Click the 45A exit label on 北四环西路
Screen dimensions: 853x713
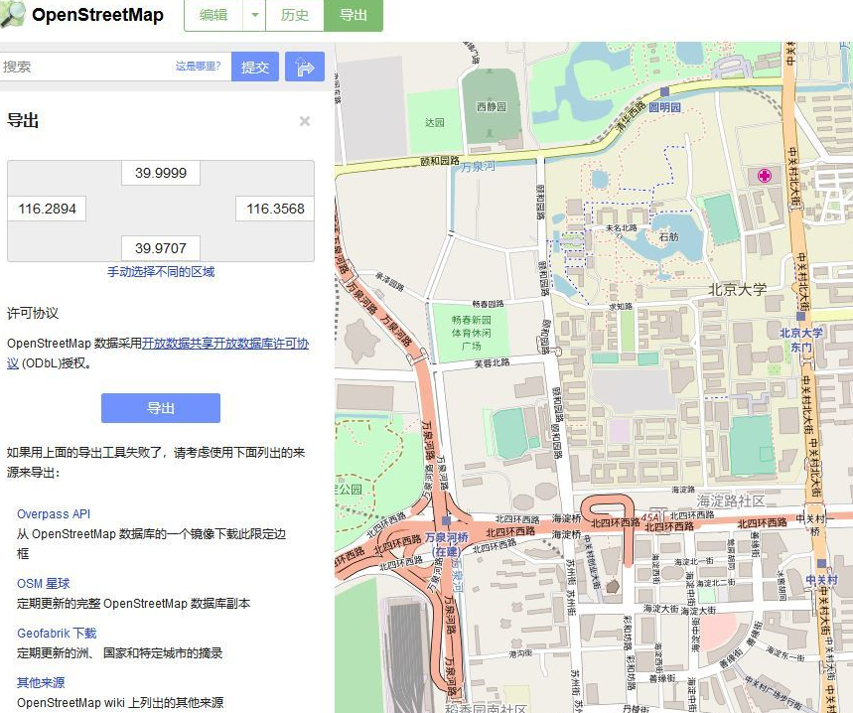(650, 516)
